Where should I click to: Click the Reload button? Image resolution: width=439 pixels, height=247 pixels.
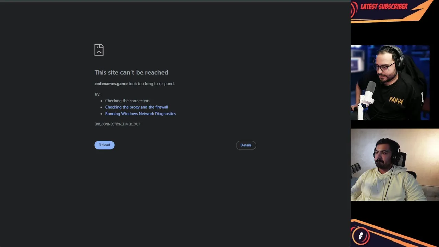tap(104, 145)
